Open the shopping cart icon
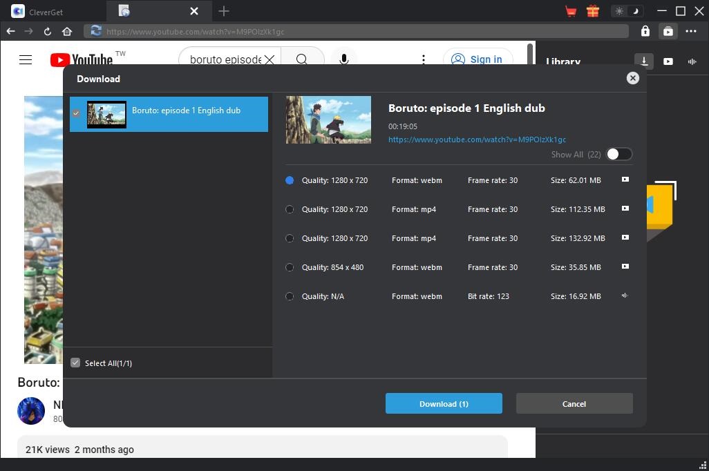This screenshot has height=471, width=709. tap(571, 11)
